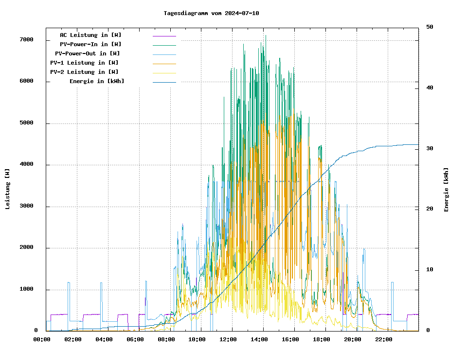Click the yellow PV-2 Leistung legend line
Screen dimensions: 467x350
[164, 73]
